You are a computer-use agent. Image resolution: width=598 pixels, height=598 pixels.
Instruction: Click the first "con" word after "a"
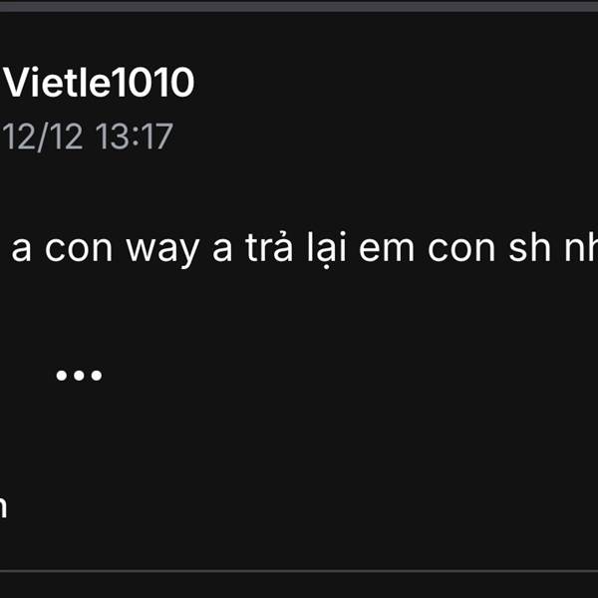tap(79, 249)
